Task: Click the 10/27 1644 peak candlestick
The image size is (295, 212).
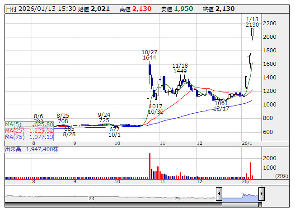Action: (x=150, y=70)
